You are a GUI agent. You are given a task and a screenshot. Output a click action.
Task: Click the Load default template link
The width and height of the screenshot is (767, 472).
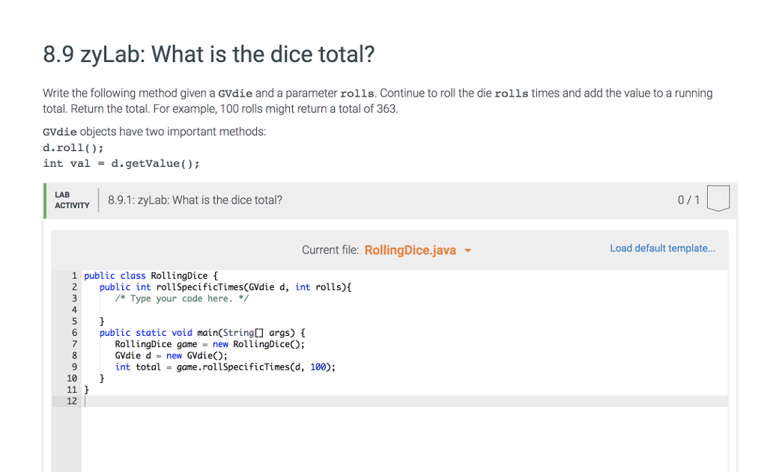point(662,248)
